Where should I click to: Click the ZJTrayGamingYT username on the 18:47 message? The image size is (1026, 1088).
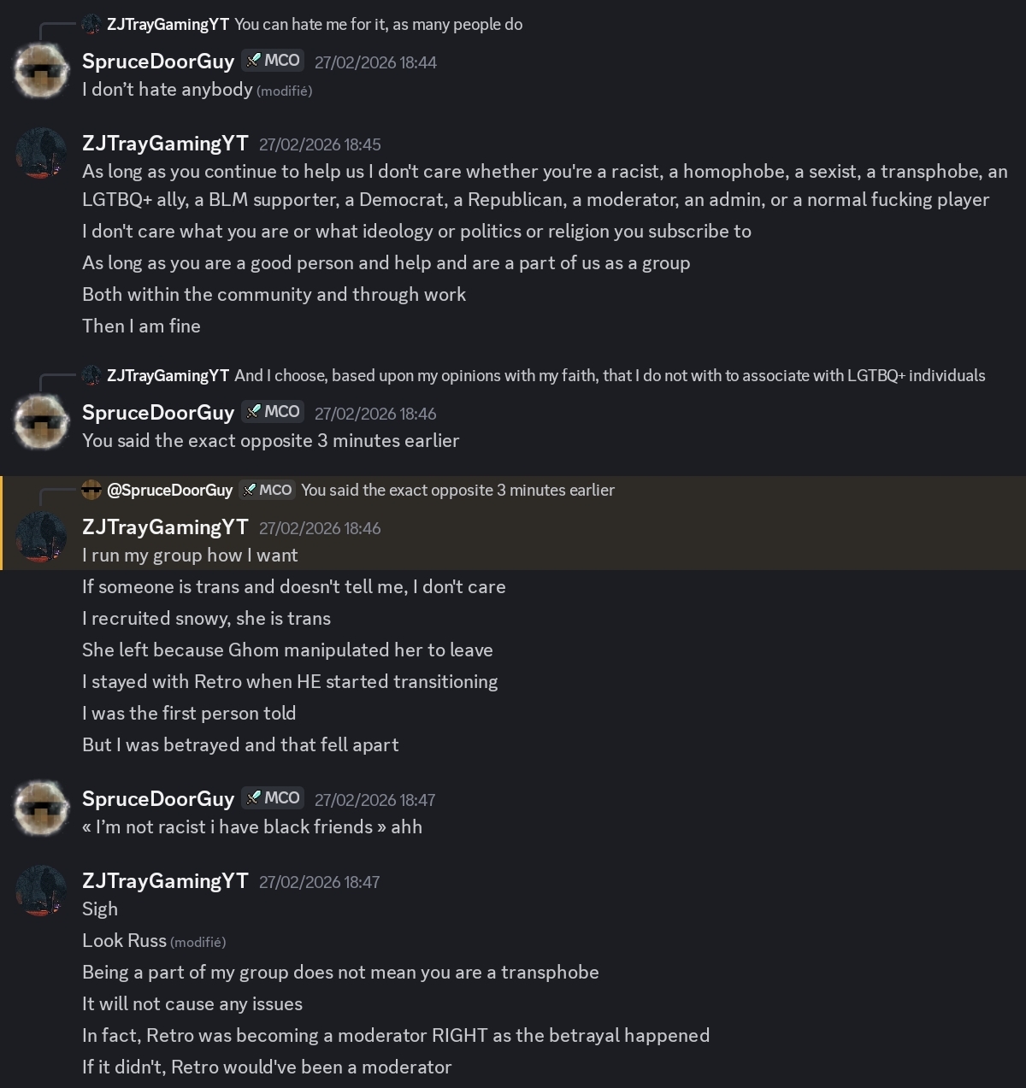(x=165, y=881)
